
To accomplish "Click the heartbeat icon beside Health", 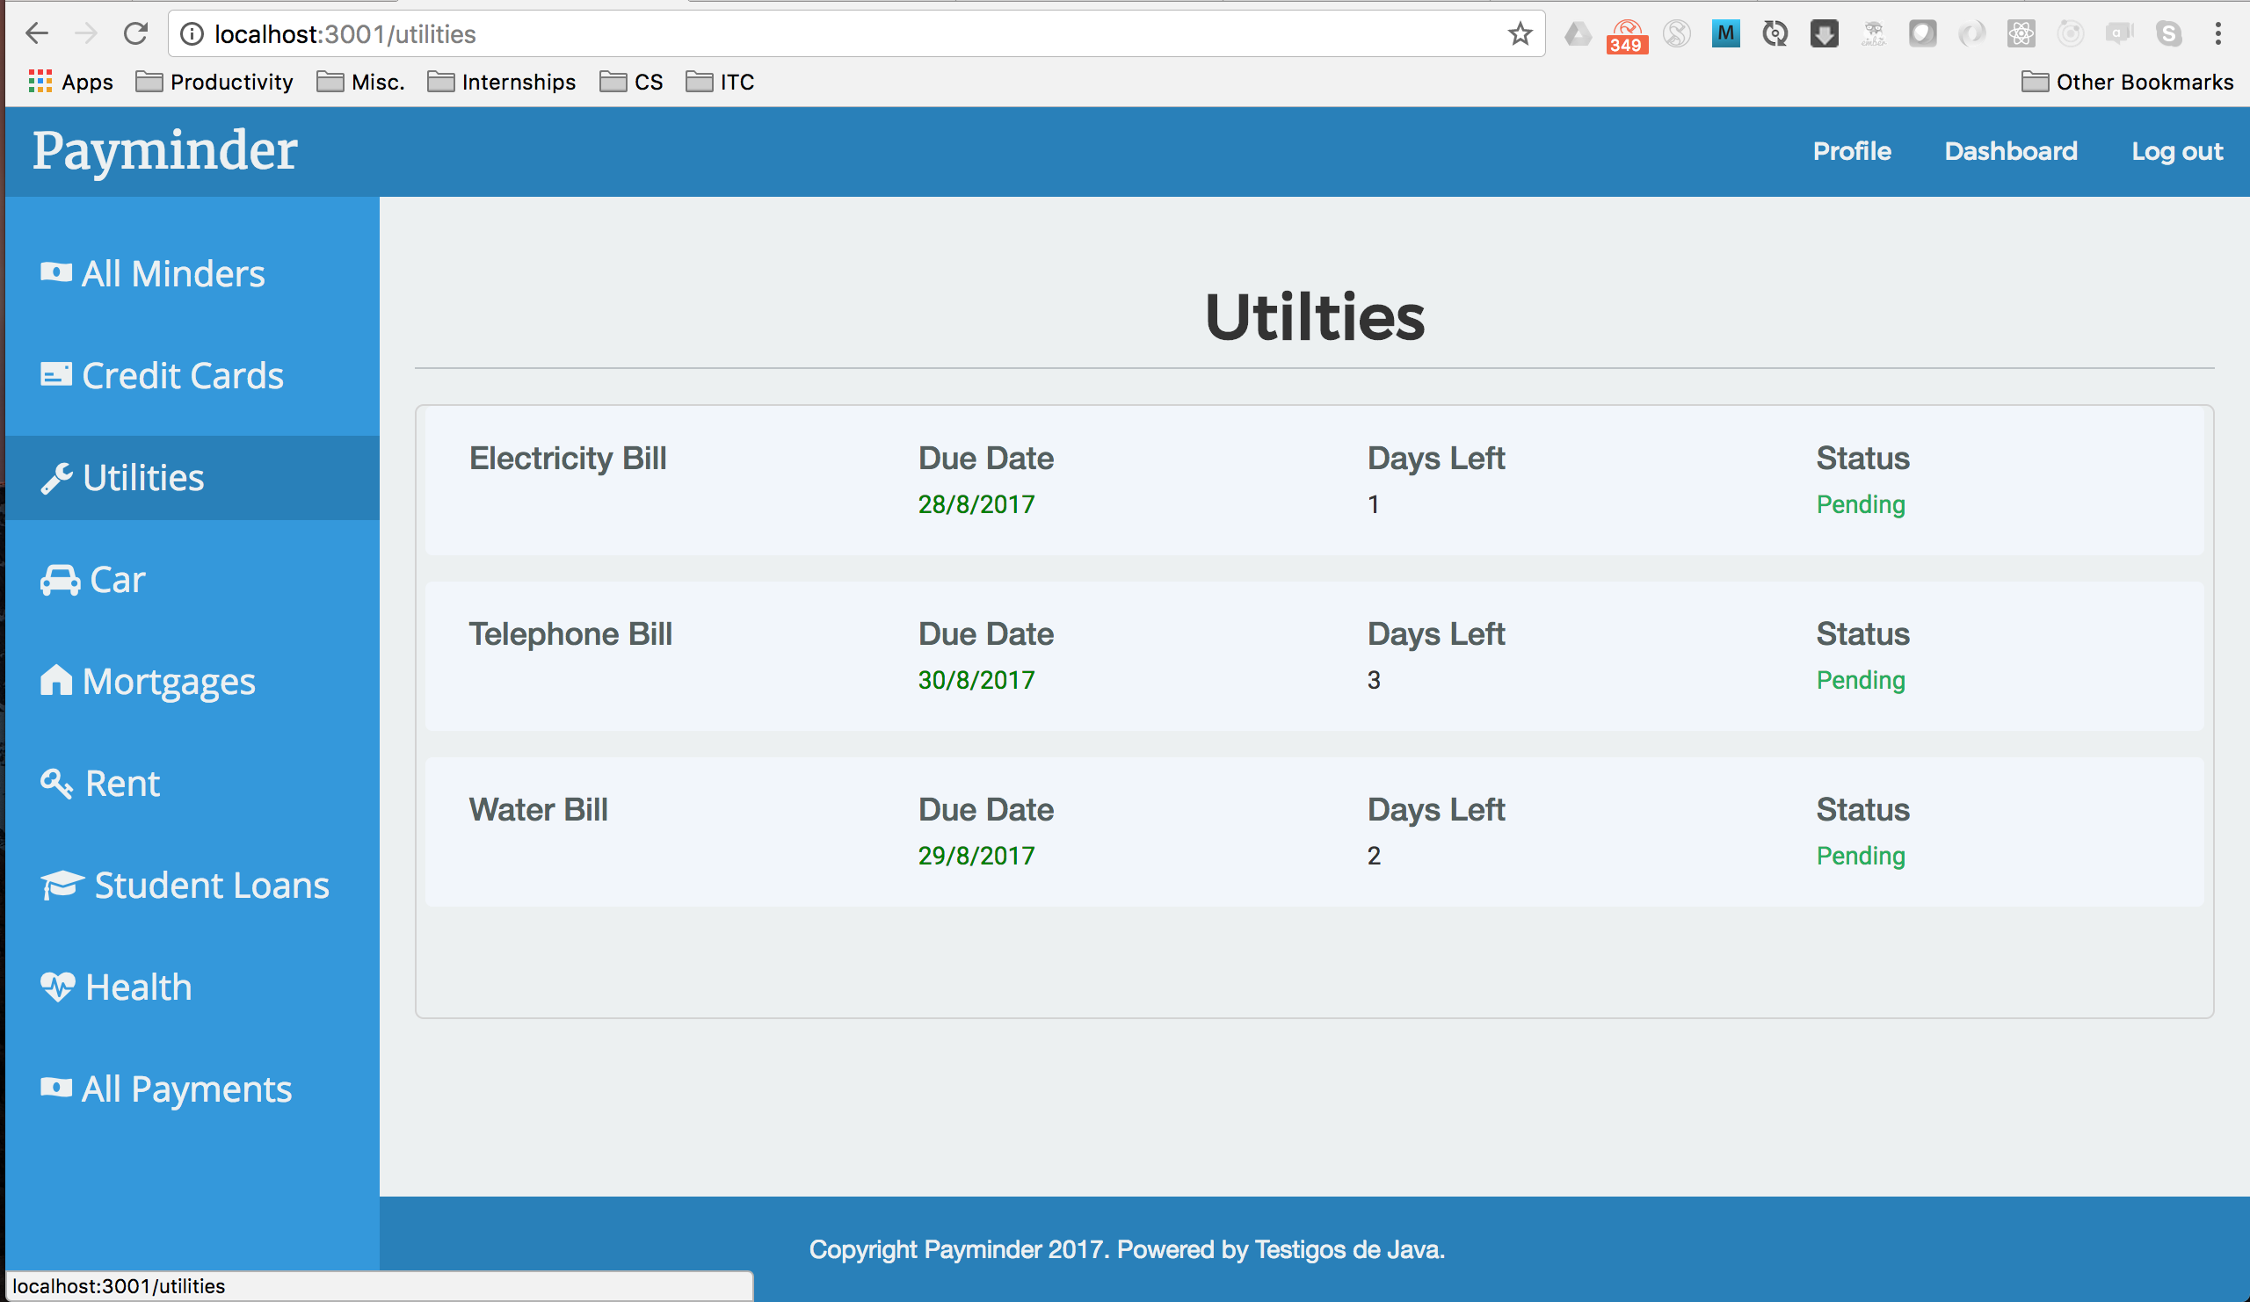I will click(57, 987).
